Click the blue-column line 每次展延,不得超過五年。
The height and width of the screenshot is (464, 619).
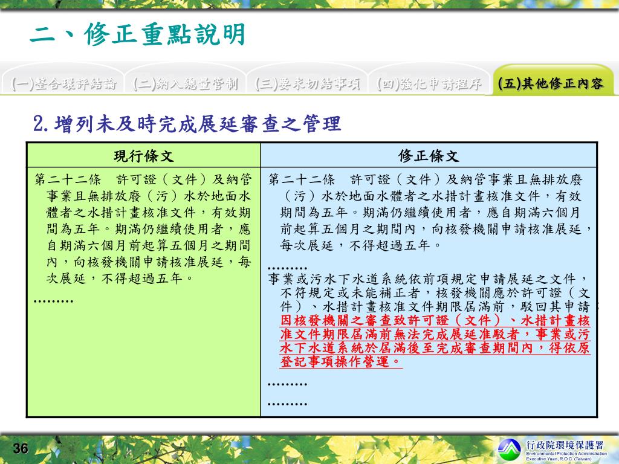pos(361,245)
